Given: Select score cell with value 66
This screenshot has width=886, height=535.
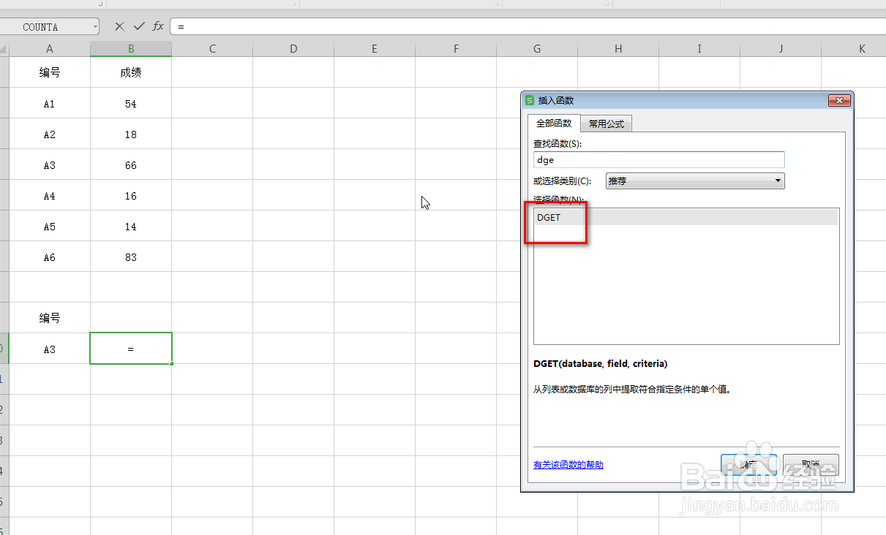Looking at the screenshot, I should 131,165.
